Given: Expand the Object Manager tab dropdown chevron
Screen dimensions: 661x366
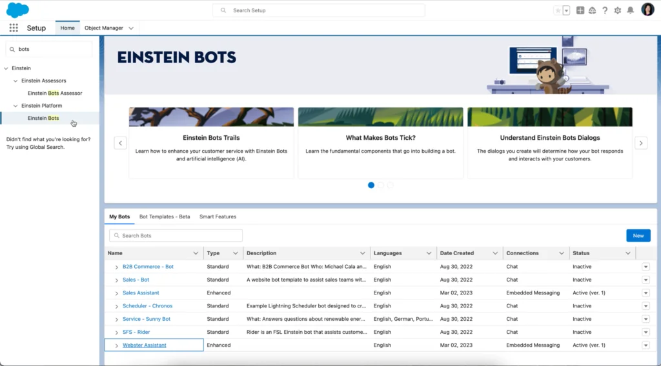Looking at the screenshot, I should [131, 28].
